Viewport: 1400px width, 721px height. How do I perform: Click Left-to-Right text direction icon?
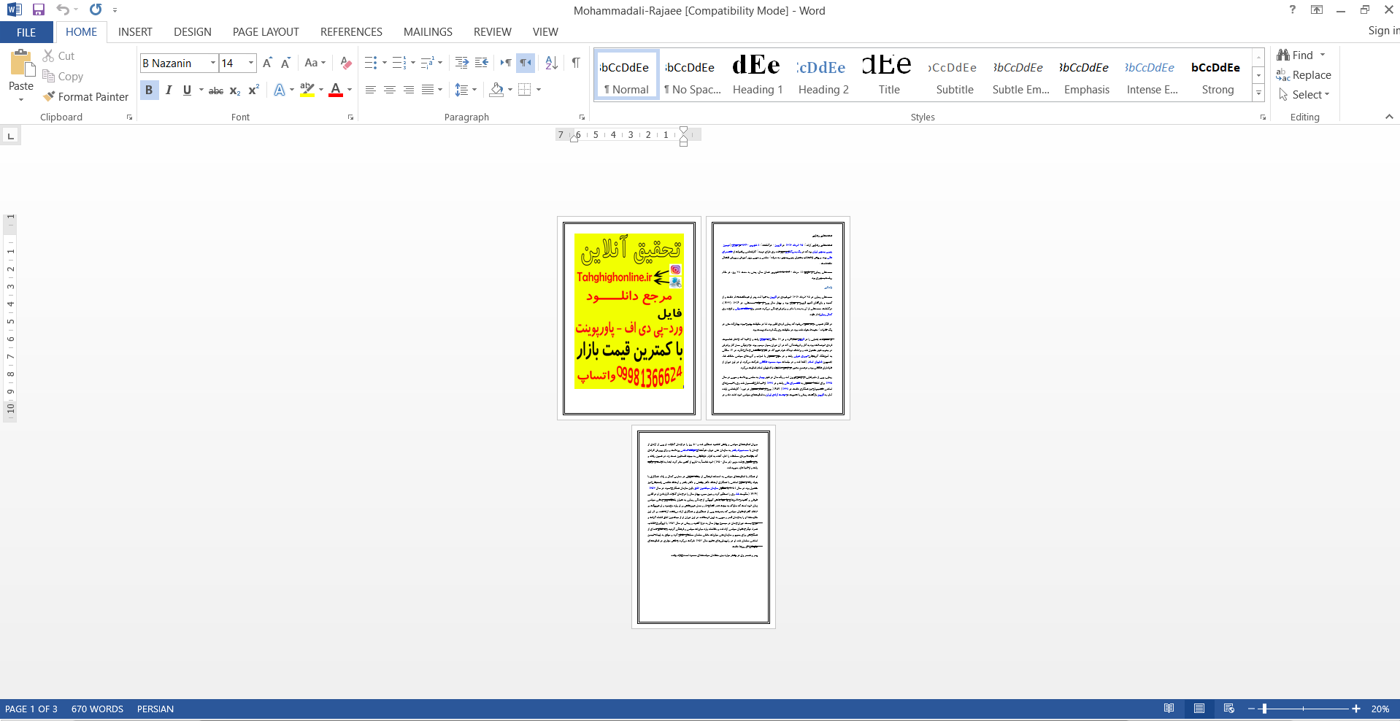click(x=506, y=63)
